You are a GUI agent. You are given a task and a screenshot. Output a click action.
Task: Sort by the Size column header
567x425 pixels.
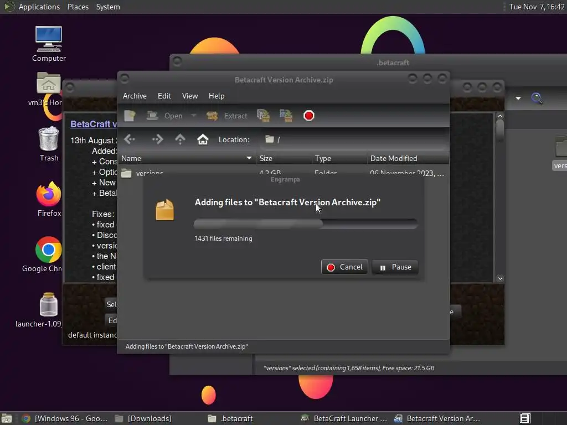[x=284, y=158]
